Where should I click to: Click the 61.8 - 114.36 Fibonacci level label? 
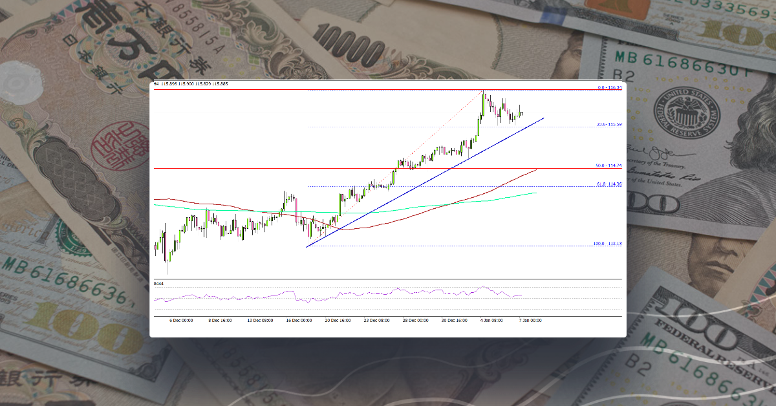tap(607, 184)
